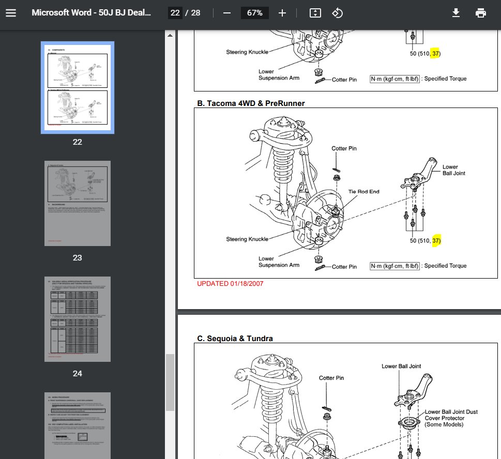The height and width of the screenshot is (459, 501).
Task: Print the document
Action: [480, 13]
